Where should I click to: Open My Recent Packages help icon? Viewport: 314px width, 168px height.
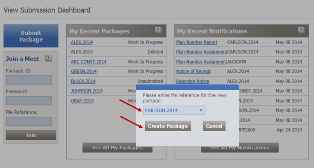pos(158,30)
